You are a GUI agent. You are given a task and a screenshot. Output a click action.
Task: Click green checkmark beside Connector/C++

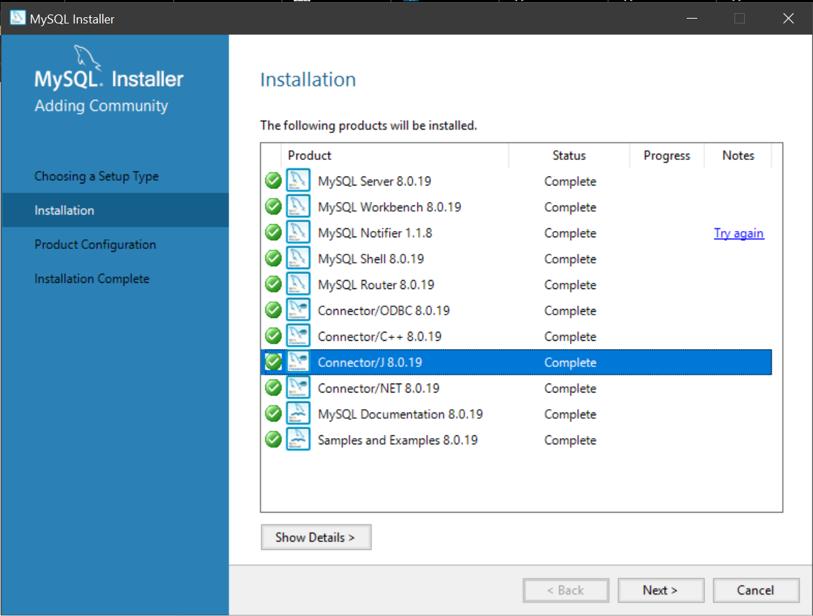point(273,336)
